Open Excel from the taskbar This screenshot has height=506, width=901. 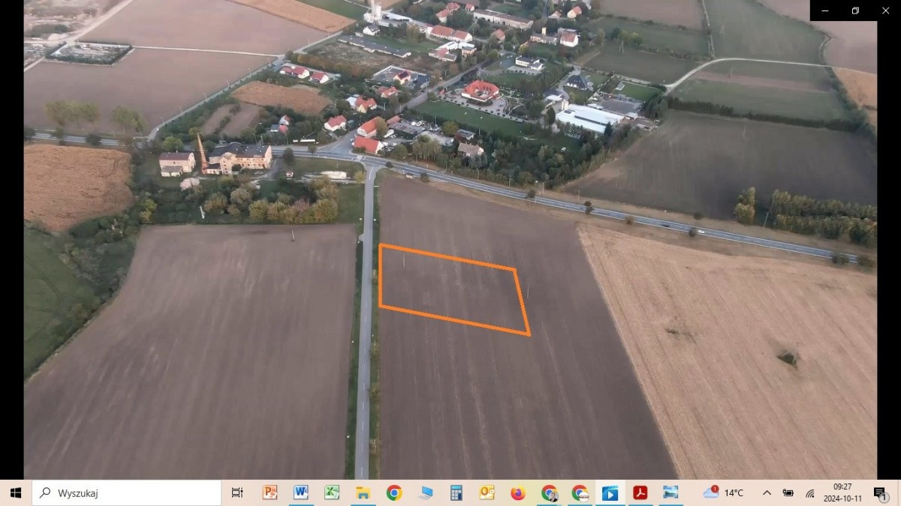coord(332,493)
